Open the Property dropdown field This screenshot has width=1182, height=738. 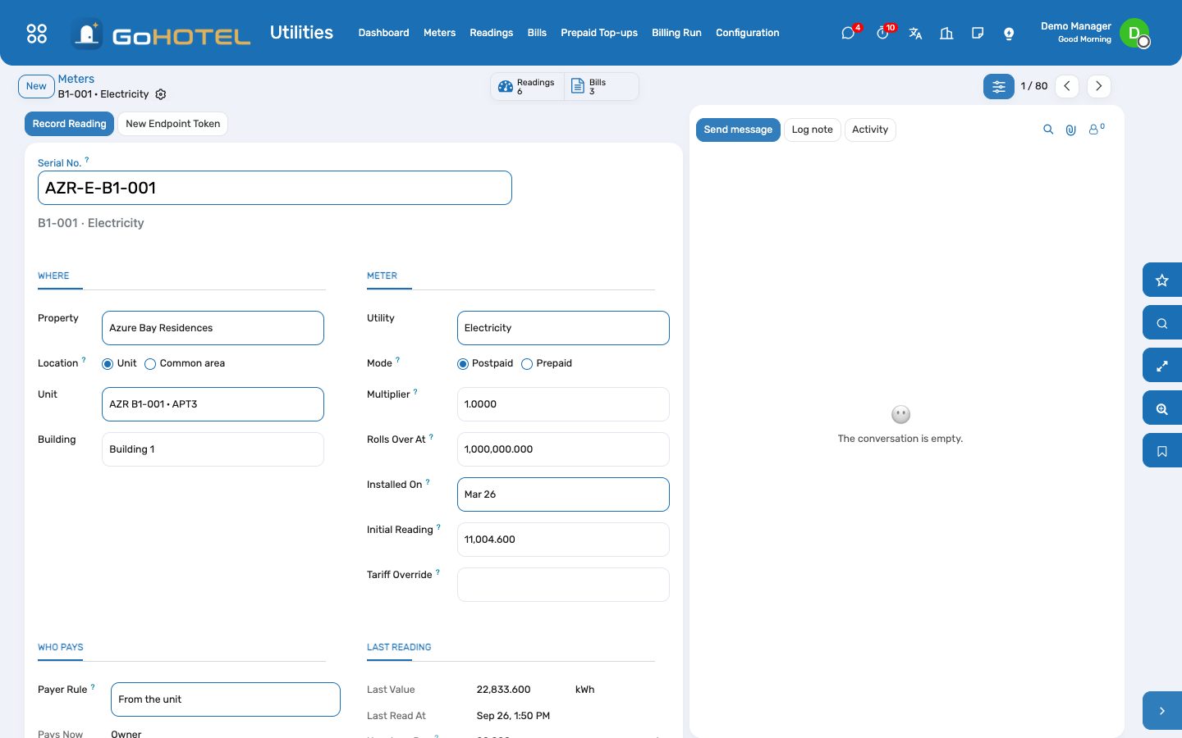(x=213, y=328)
